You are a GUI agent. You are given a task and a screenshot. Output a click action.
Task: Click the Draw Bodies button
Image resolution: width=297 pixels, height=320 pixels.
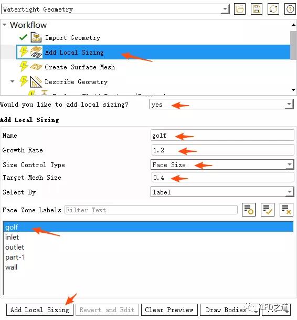pyautogui.click(x=229, y=310)
